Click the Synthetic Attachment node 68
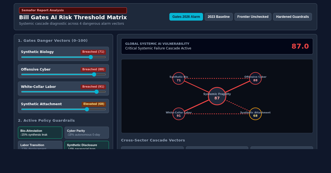 (x=255, y=114)
